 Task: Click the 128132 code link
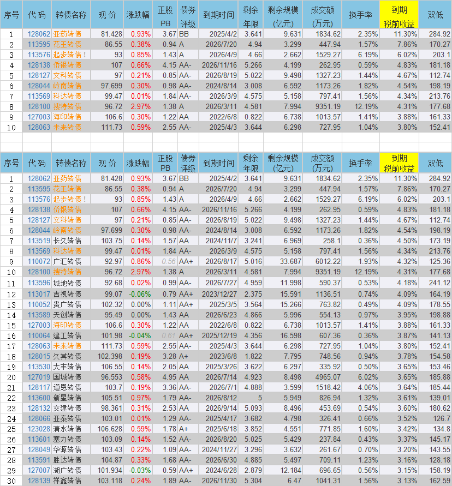pyautogui.click(x=39, y=408)
